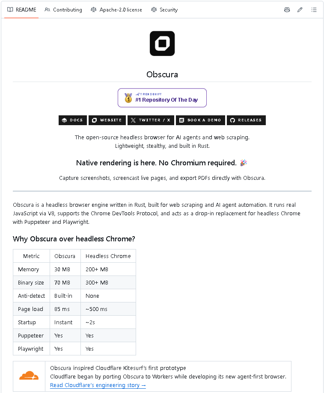Open the Security tab
Image resolution: width=324 pixels, height=393 pixels.
click(164, 10)
